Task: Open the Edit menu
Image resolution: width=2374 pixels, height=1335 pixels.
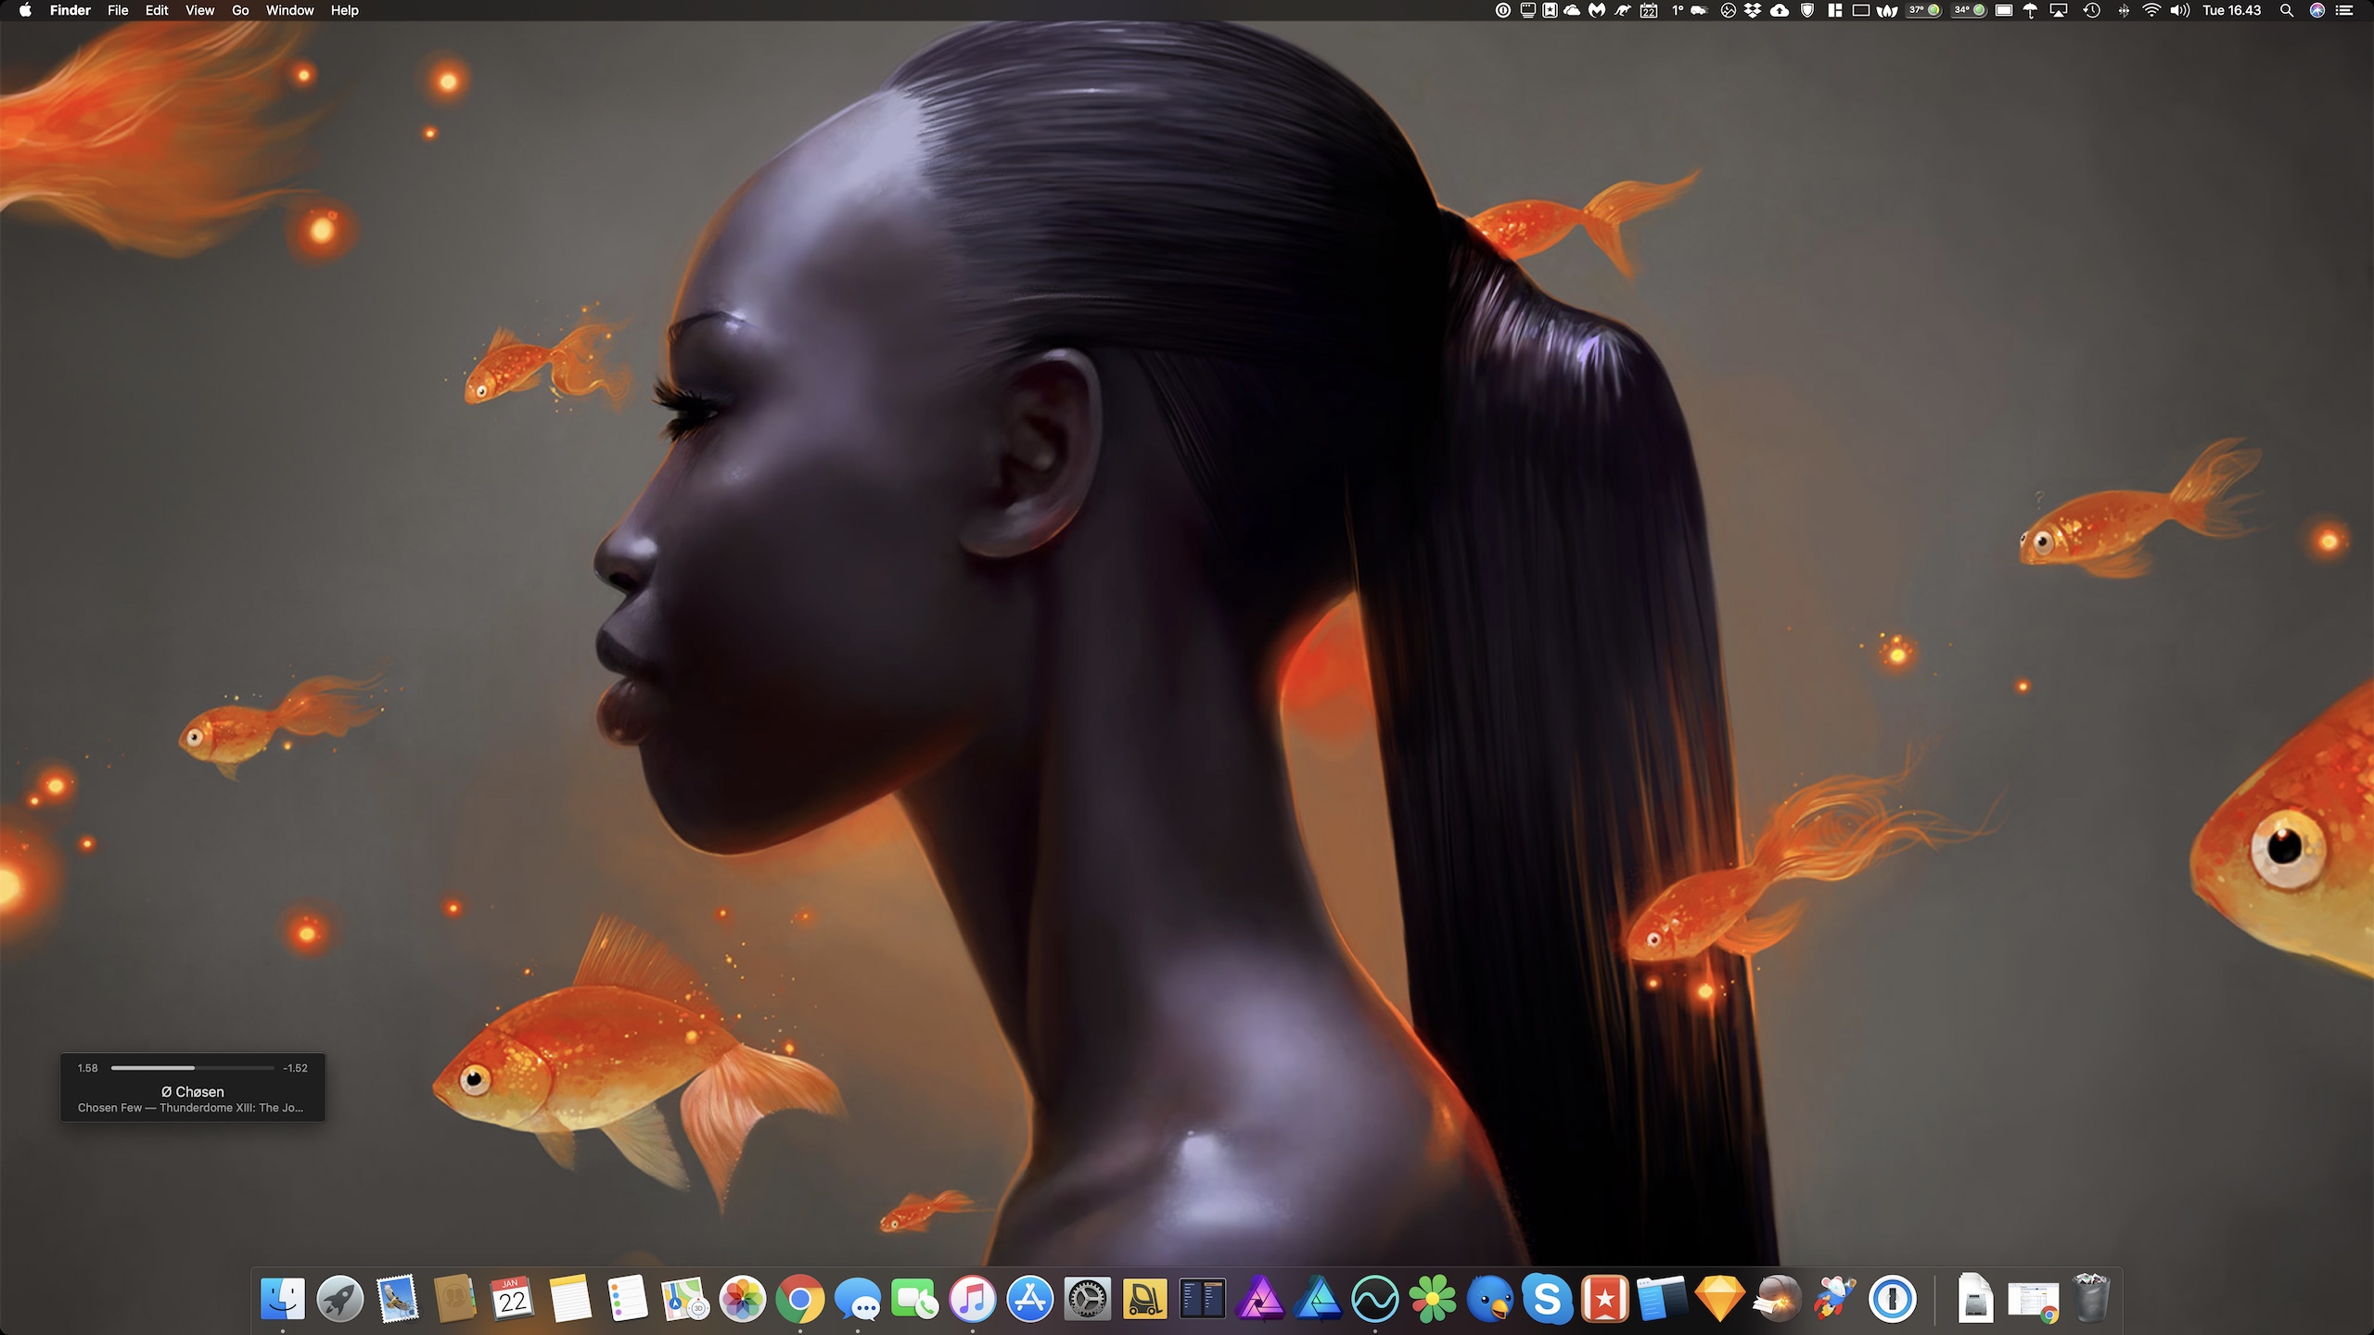Action: tap(157, 10)
